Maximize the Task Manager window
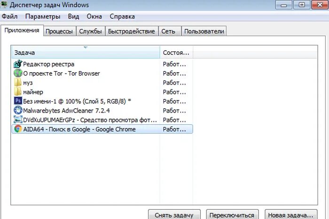329x219 pixels. pos(302,5)
